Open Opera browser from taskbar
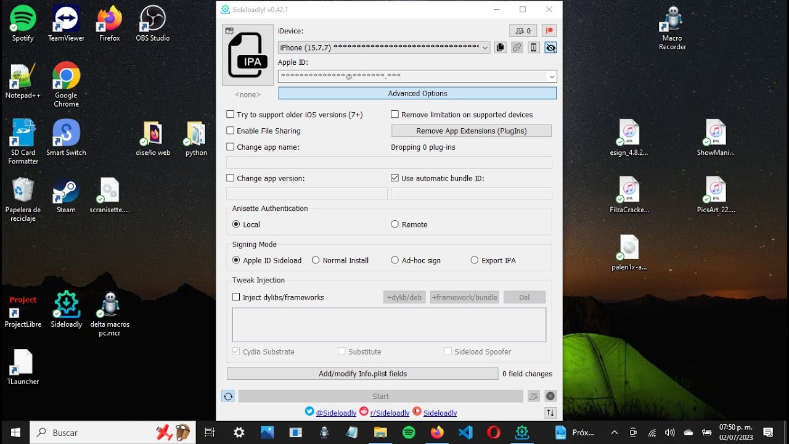Image resolution: width=789 pixels, height=444 pixels. point(494,432)
